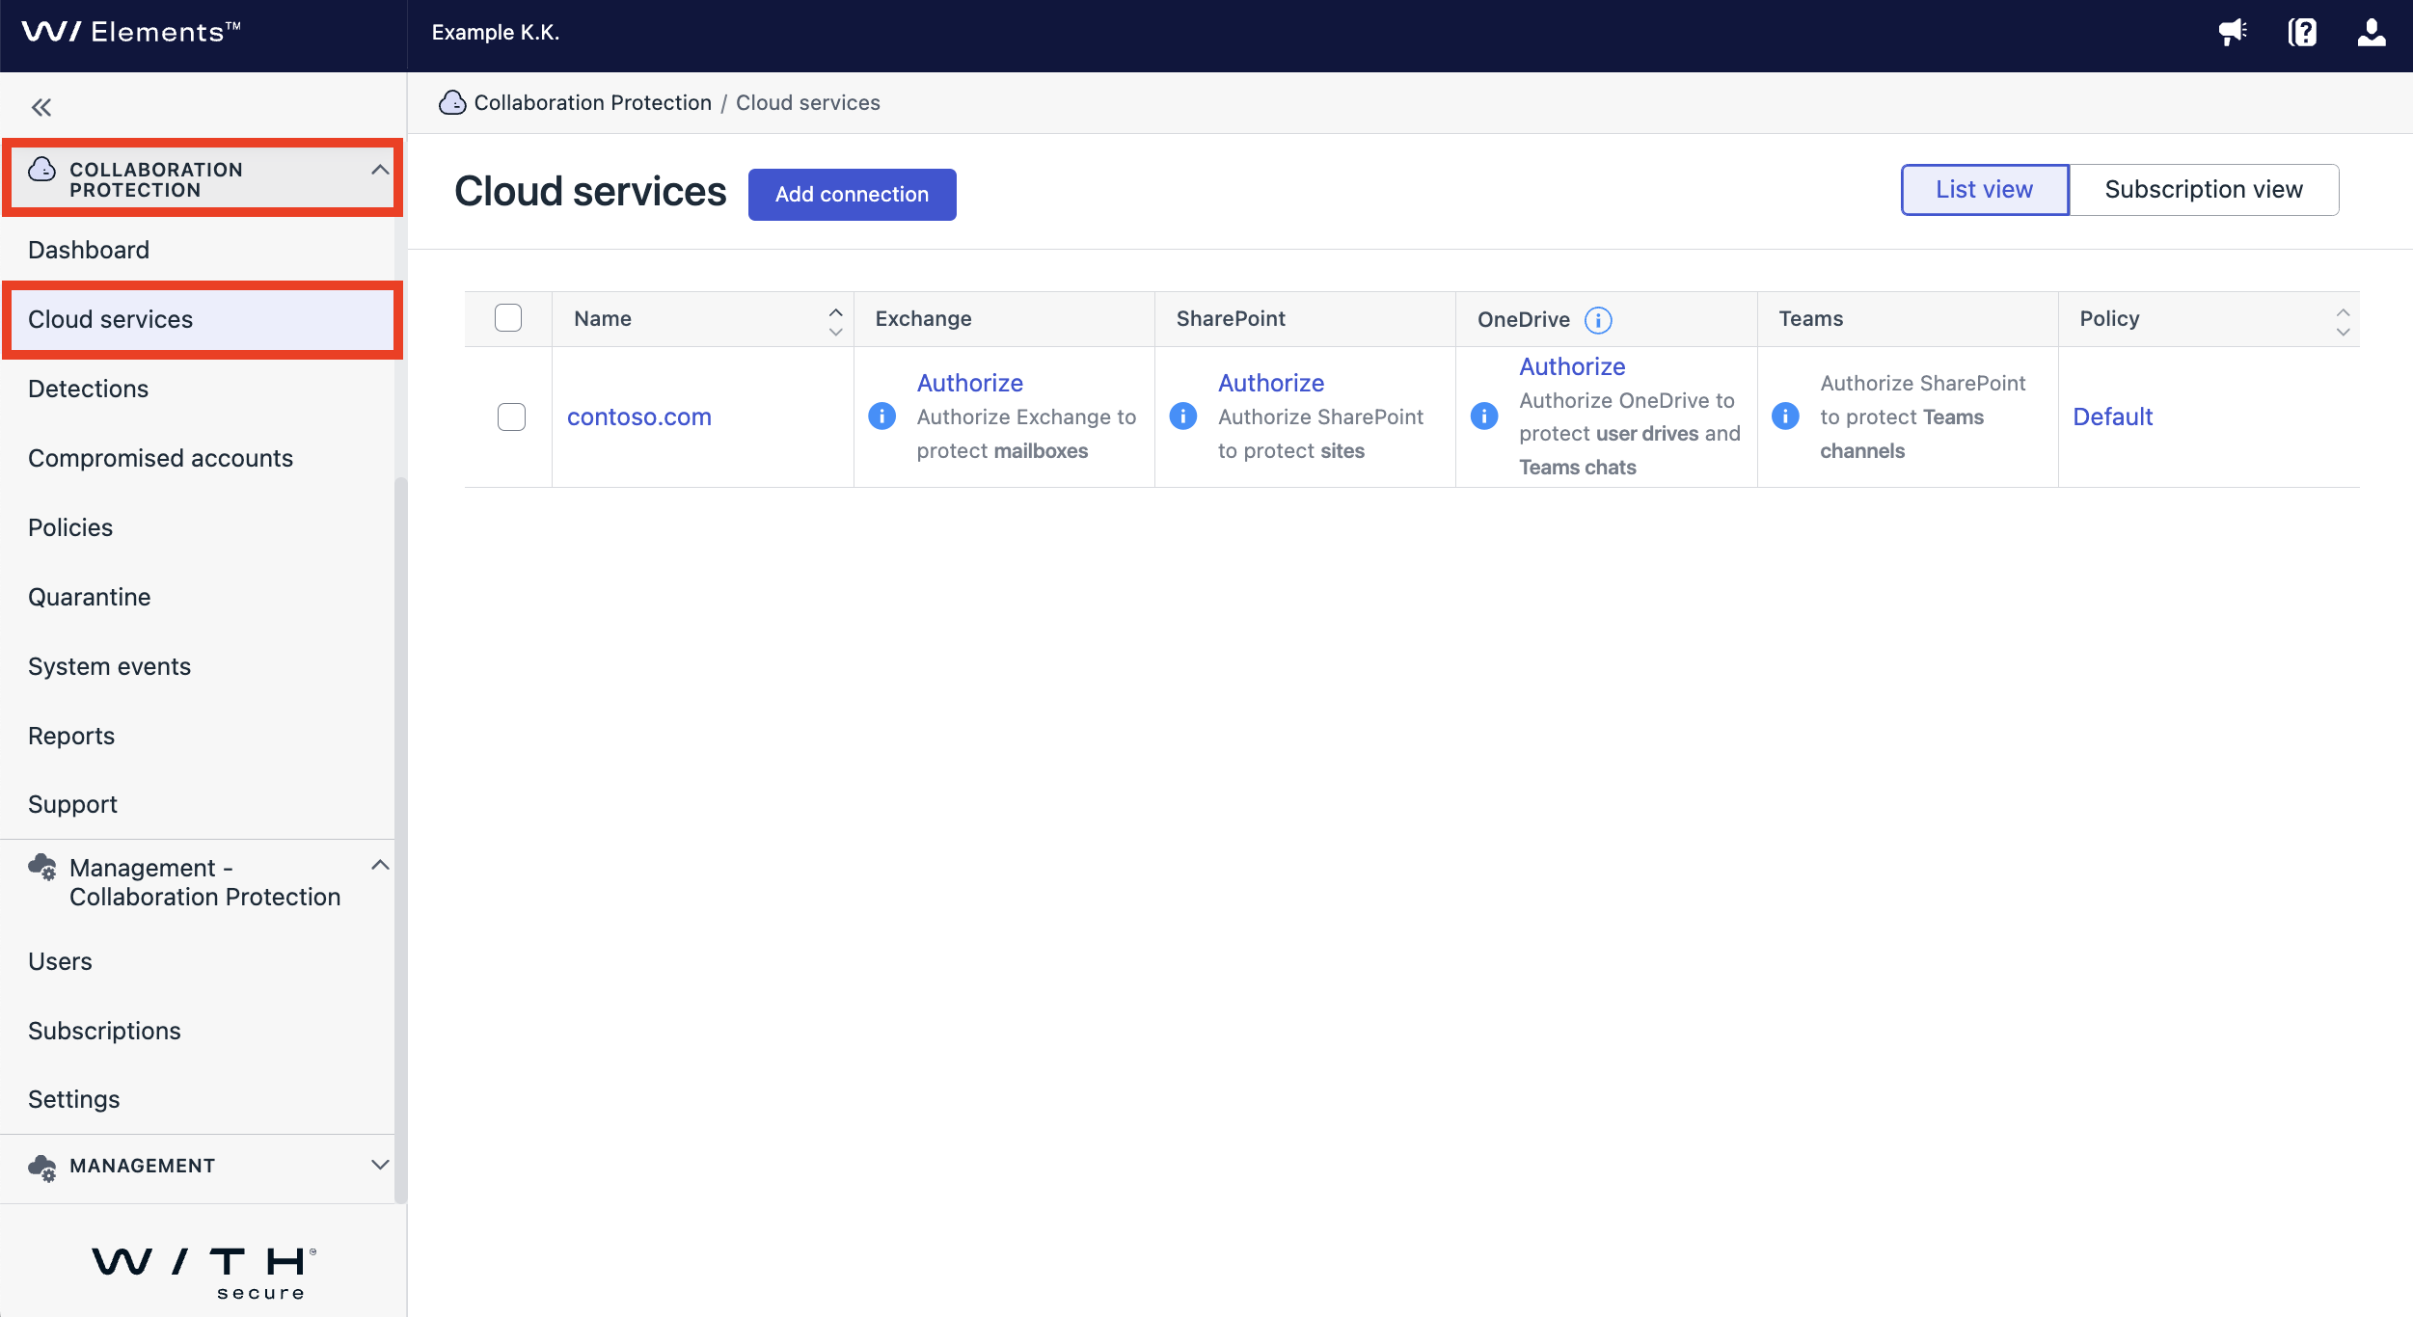
Task: Click the Add connection button
Action: coord(853,195)
